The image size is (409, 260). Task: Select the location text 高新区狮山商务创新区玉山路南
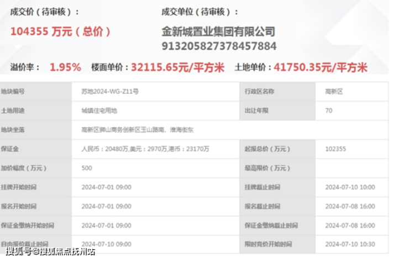pos(123,130)
